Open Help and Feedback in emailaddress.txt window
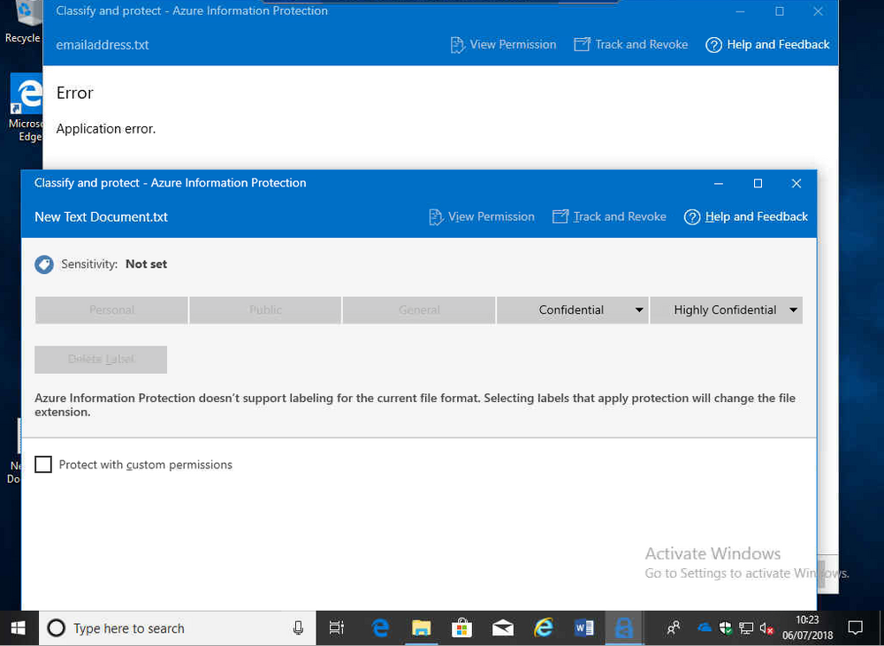This screenshot has height=646, width=884. [767, 44]
